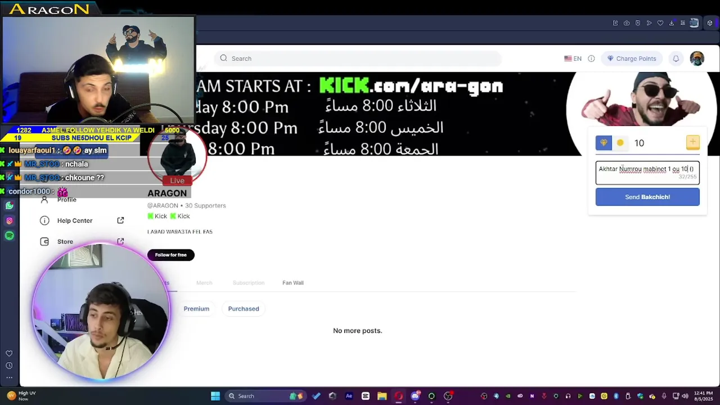Viewport: 720px width, 405px height.
Task: Select the blue diamond points option
Action: pyautogui.click(x=604, y=143)
